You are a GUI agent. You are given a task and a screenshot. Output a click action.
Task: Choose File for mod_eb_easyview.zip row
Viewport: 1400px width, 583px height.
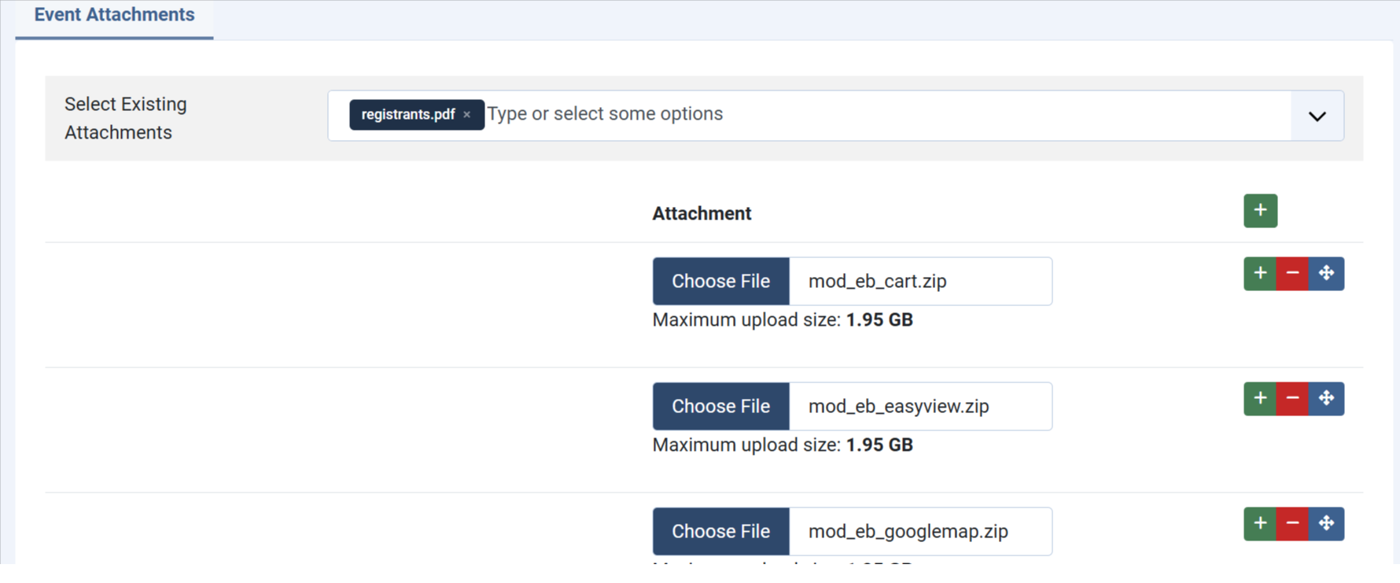coord(720,407)
